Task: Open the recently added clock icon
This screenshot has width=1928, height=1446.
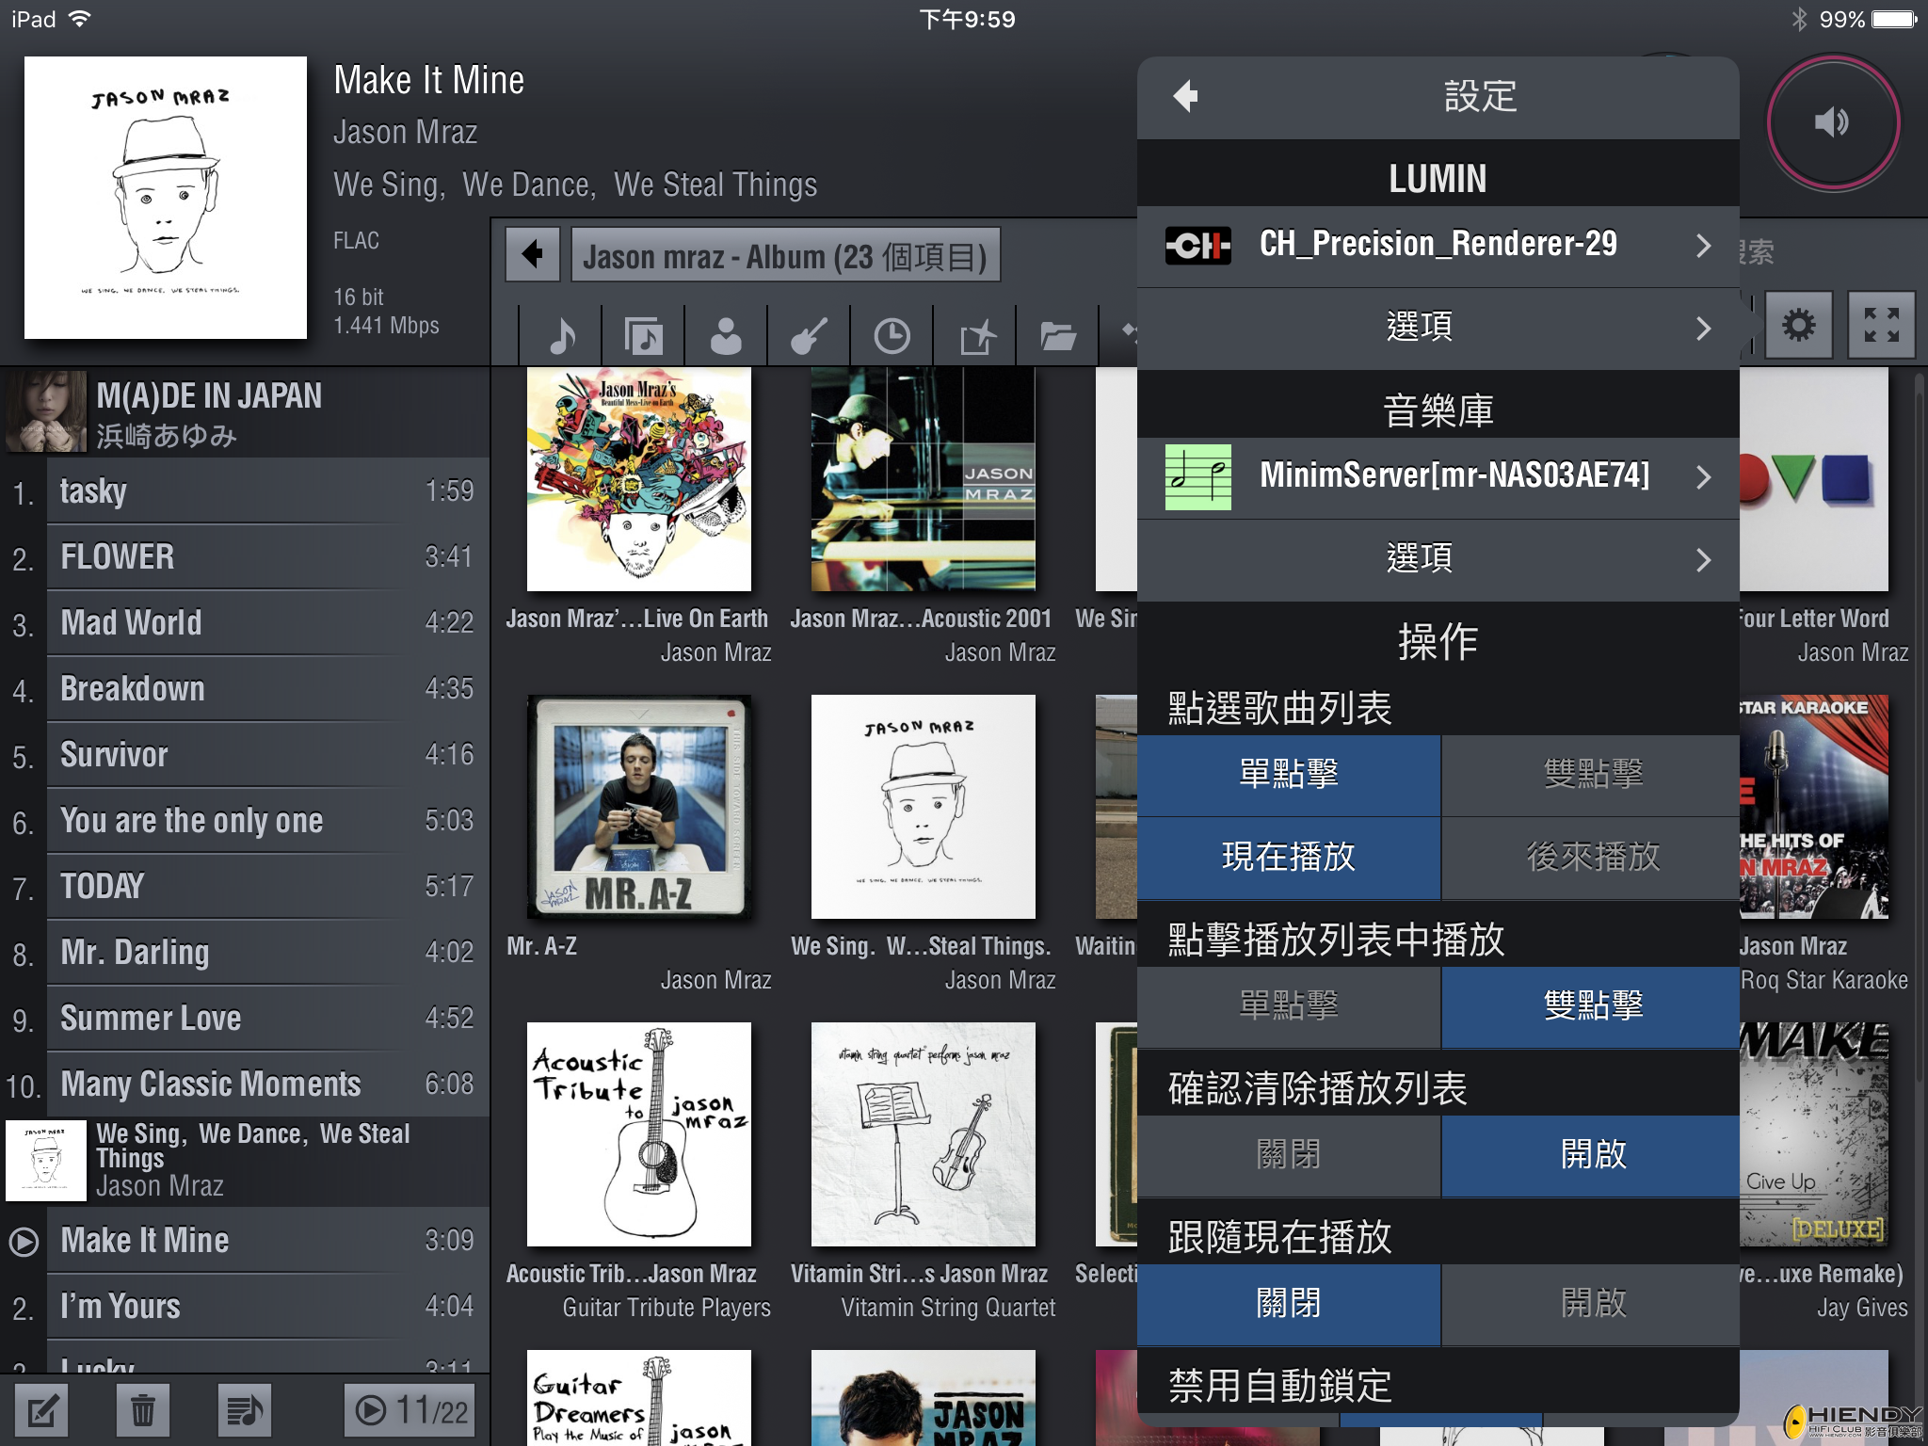Action: point(892,335)
